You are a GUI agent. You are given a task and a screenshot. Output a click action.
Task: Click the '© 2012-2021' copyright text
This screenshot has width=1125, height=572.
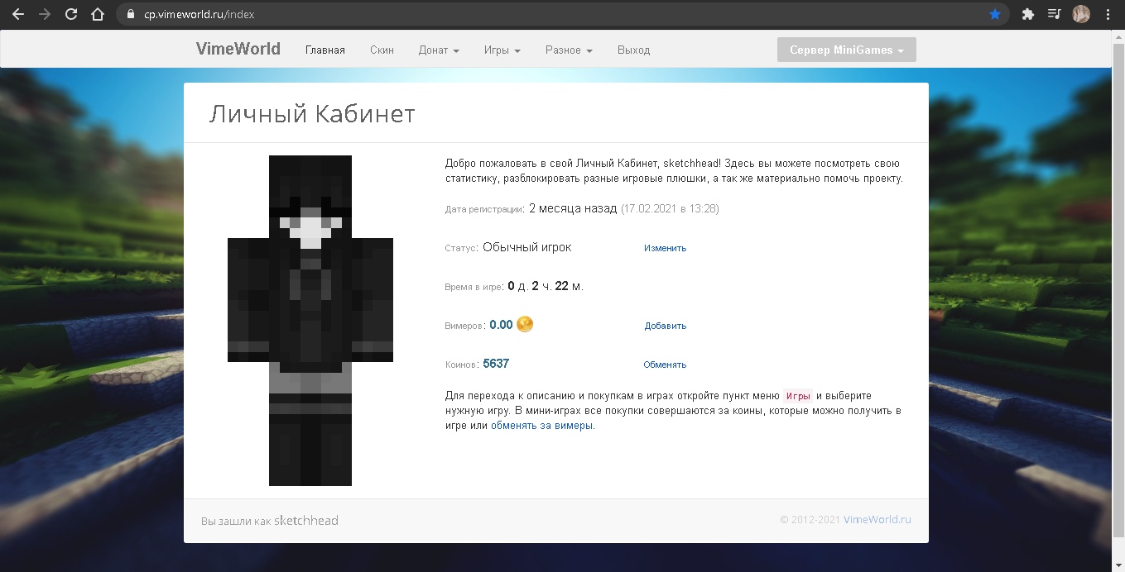(810, 520)
